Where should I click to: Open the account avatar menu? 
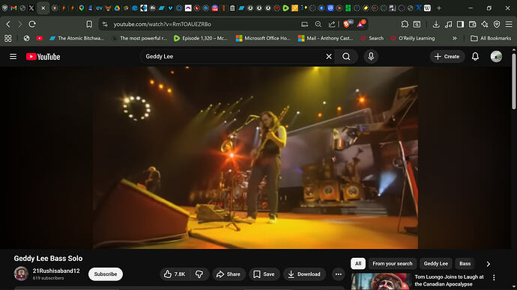pyautogui.click(x=496, y=57)
